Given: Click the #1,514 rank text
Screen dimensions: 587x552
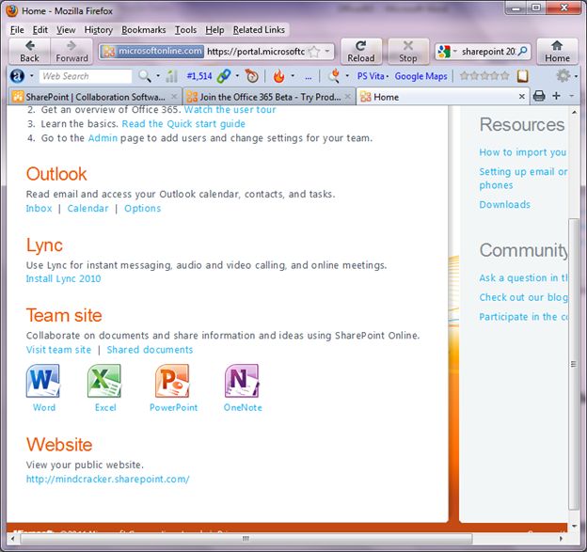Looking at the screenshot, I should (x=199, y=76).
